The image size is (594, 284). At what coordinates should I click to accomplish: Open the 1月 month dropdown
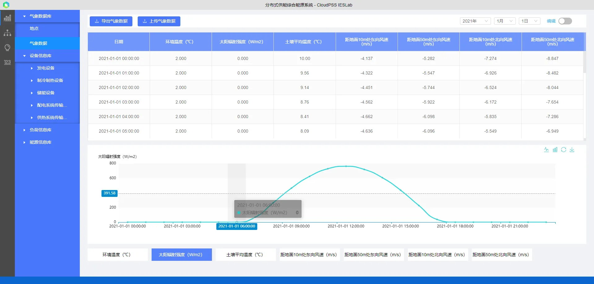point(505,21)
